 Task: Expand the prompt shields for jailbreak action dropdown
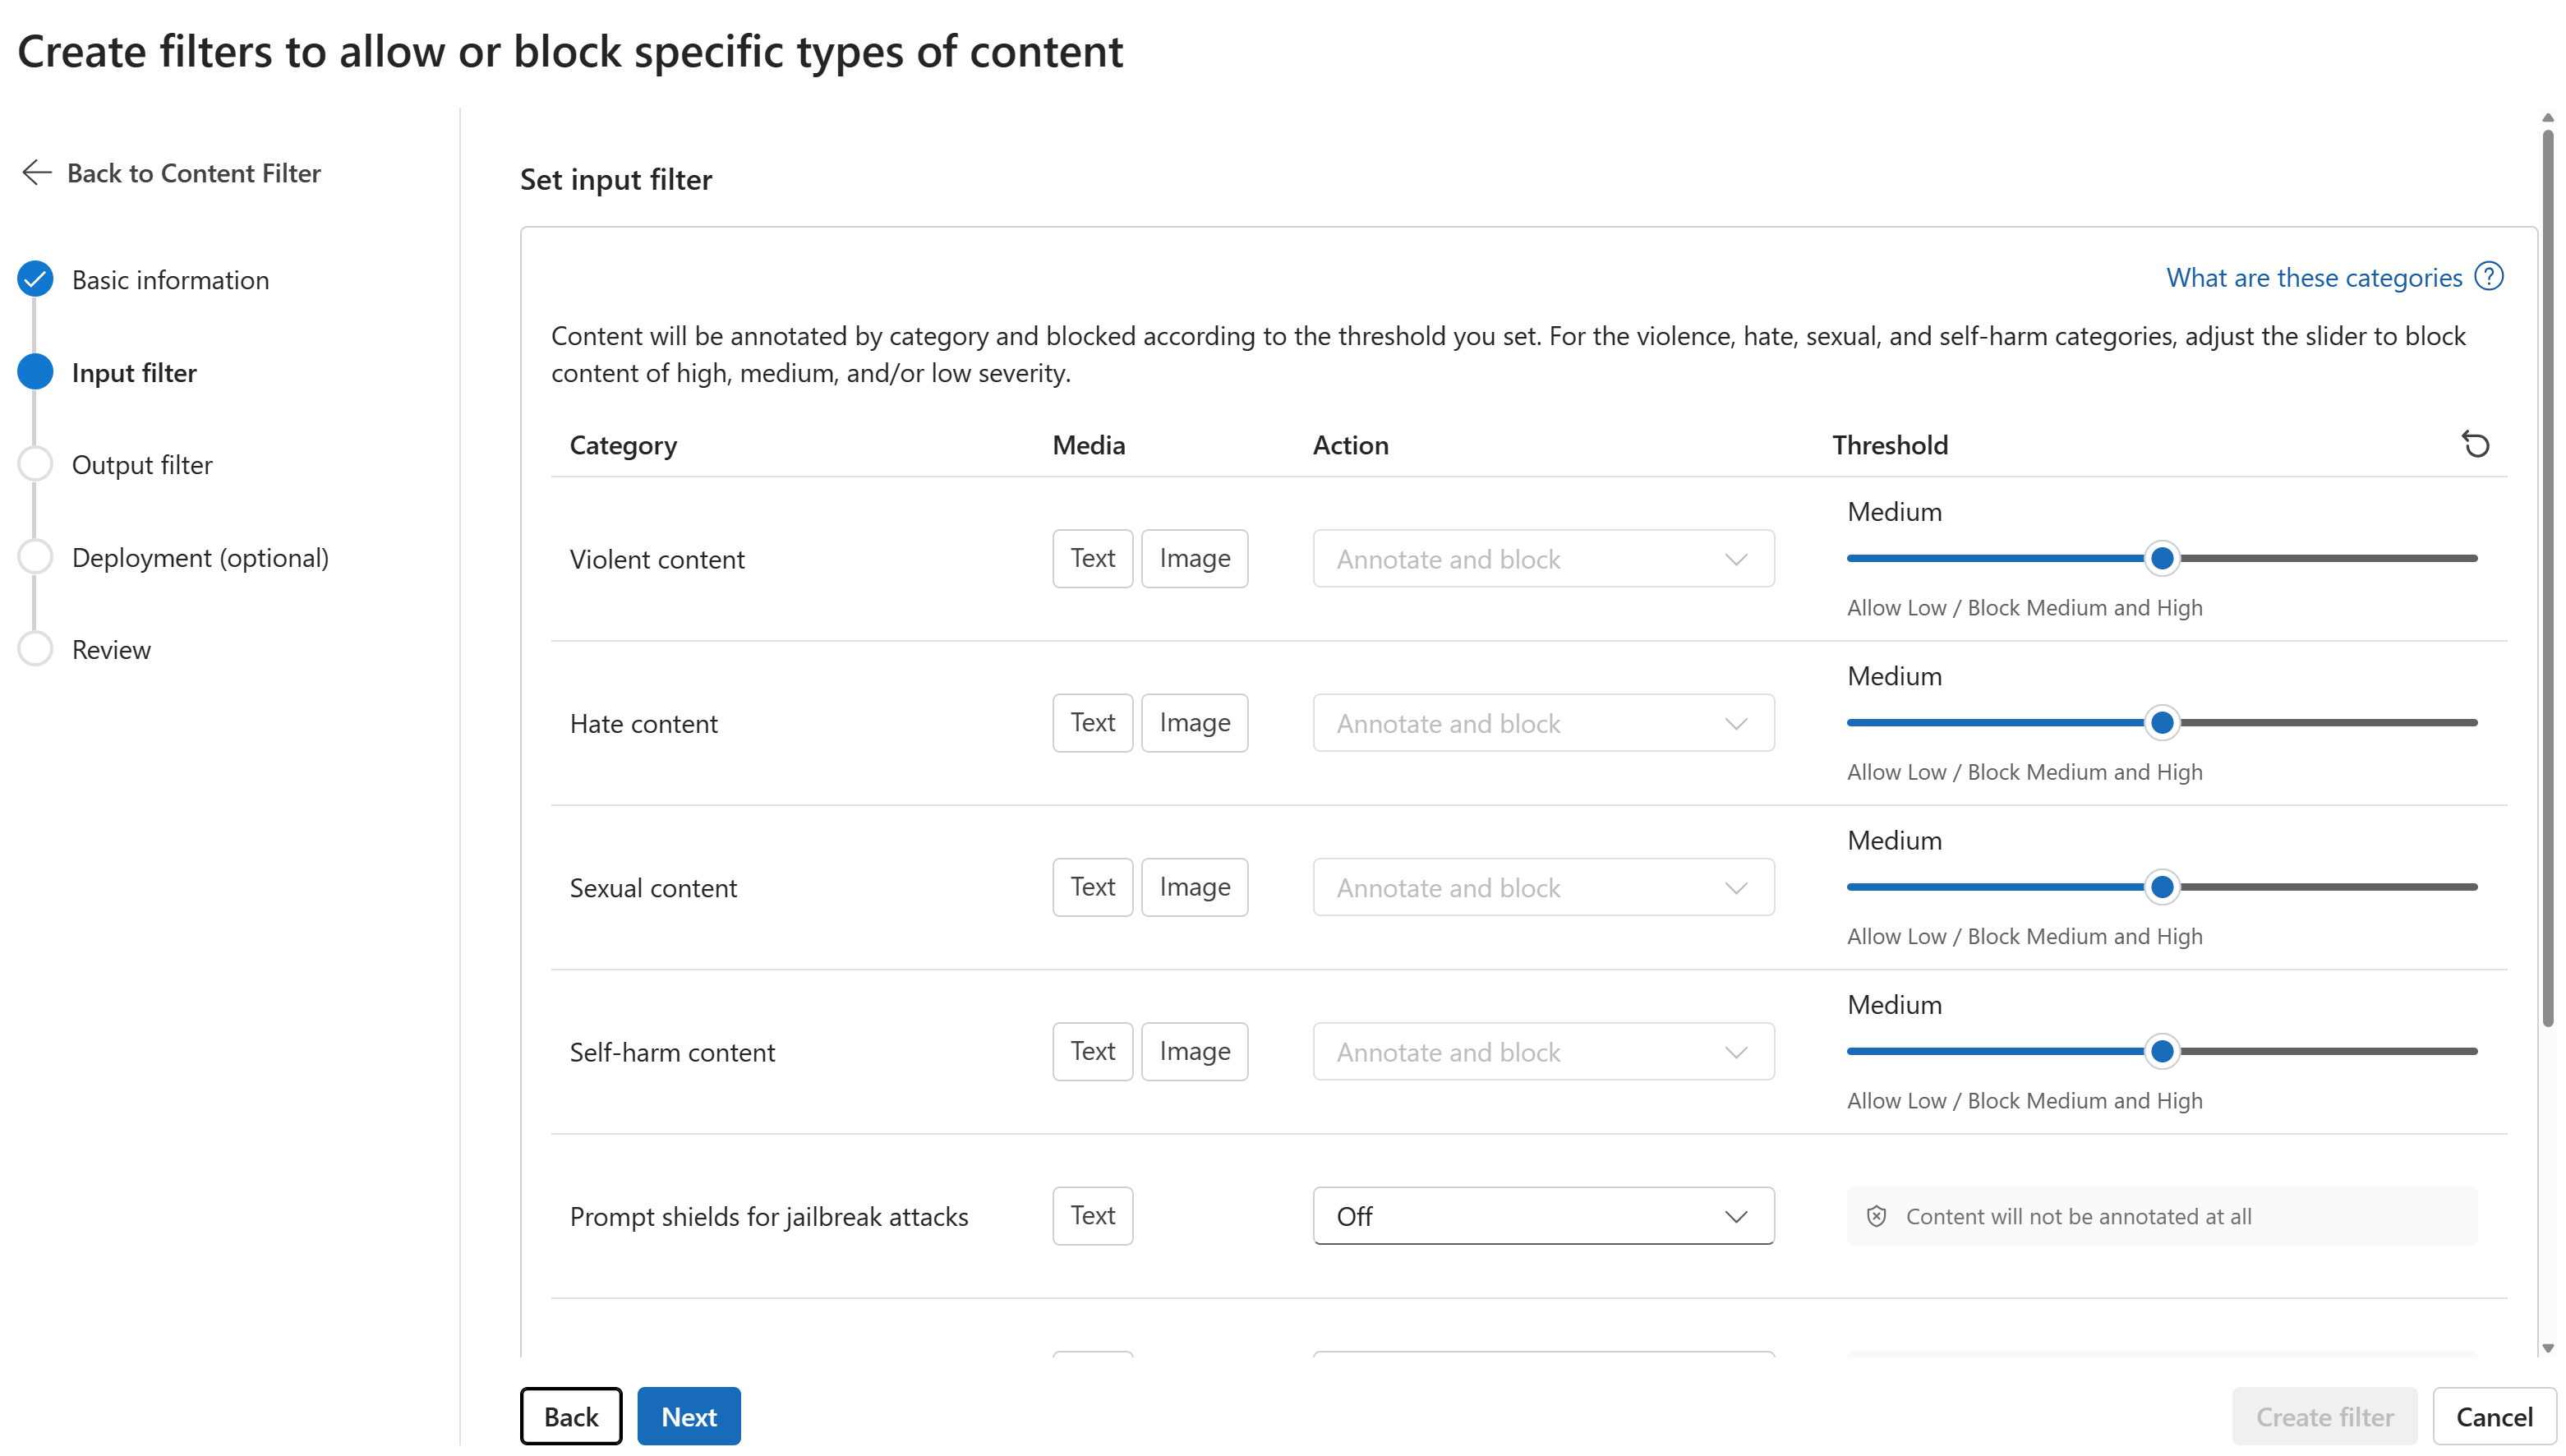[x=1734, y=1216]
